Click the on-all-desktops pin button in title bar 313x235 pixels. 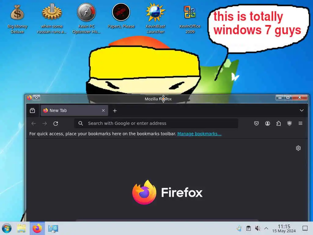pos(37,98)
